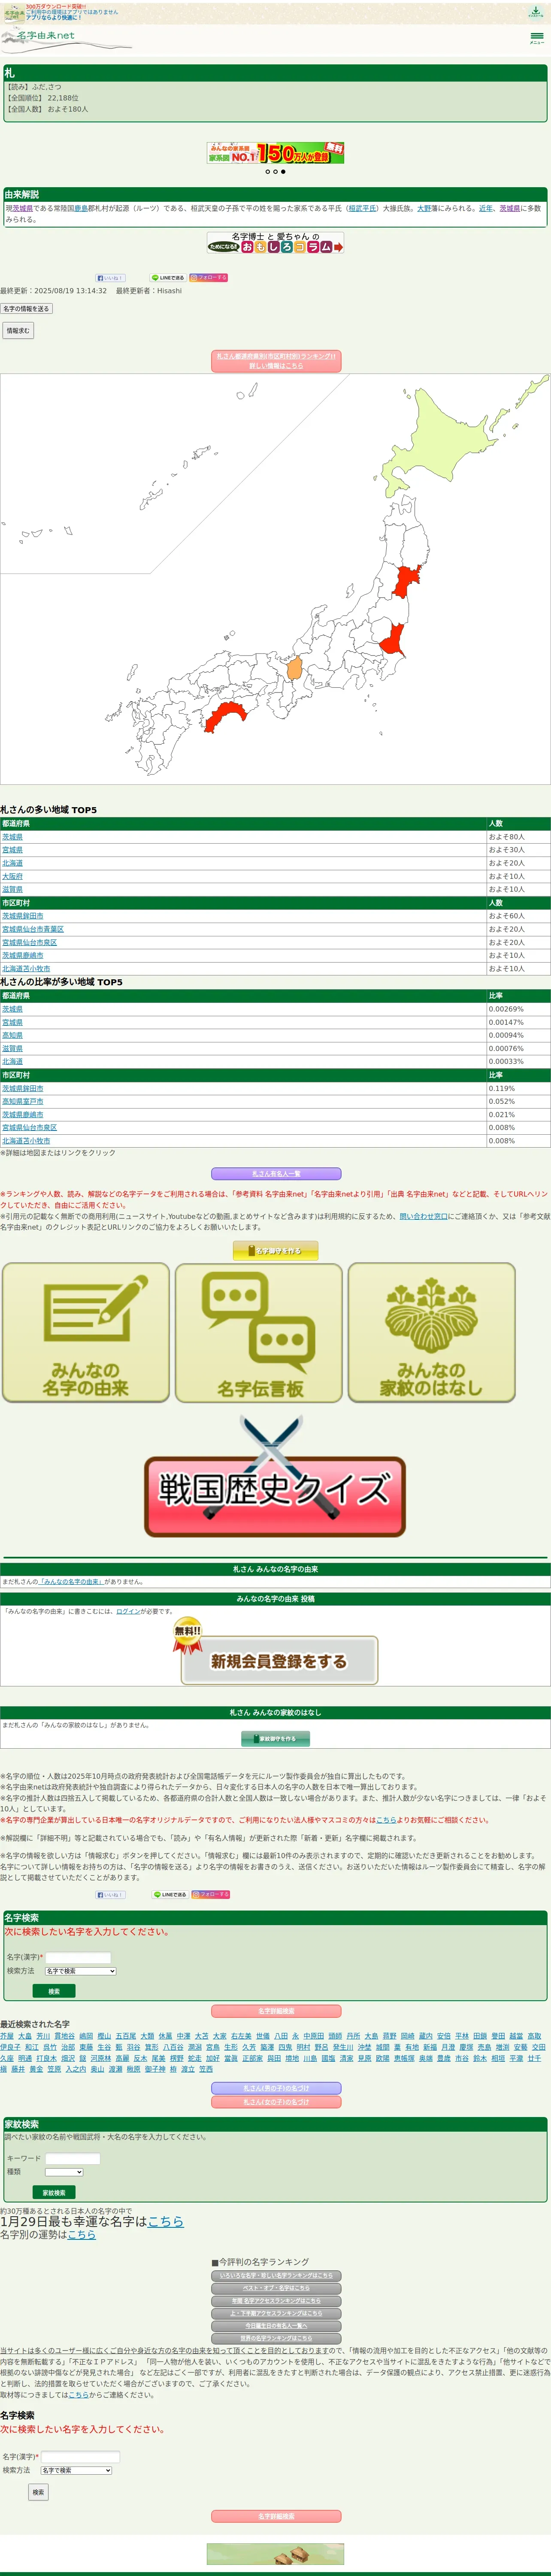Click 札さん(女の子)の名づけ button
This screenshot has height=2576, width=551.
[x=275, y=2102]
